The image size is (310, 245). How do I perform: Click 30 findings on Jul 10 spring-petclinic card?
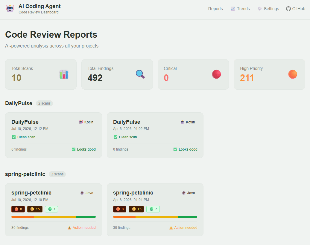tap(20, 228)
